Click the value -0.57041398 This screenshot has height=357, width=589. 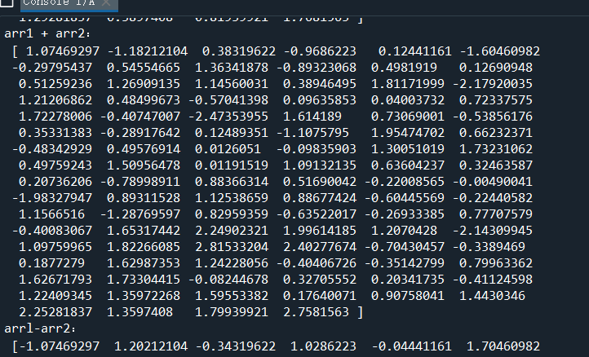[228, 100]
